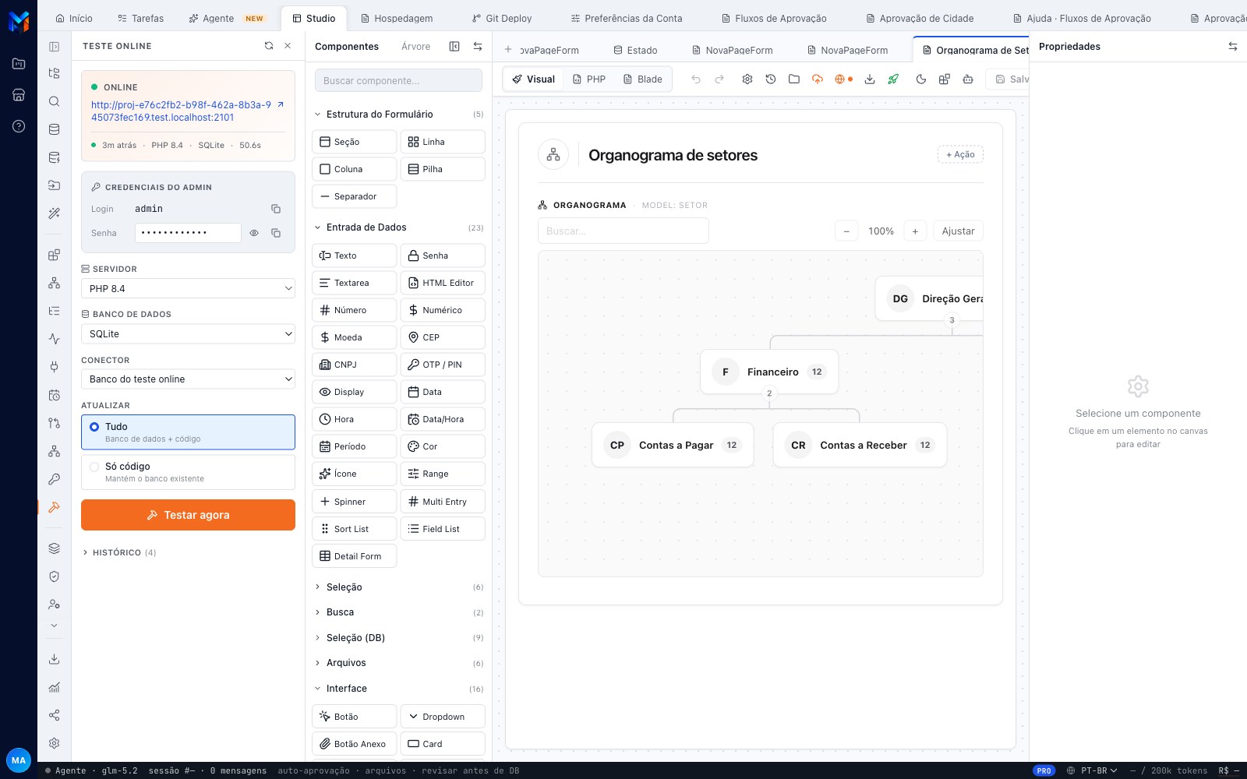This screenshot has height=779, width=1247.
Task: Expand the Arquivos component group
Action: (x=398, y=663)
